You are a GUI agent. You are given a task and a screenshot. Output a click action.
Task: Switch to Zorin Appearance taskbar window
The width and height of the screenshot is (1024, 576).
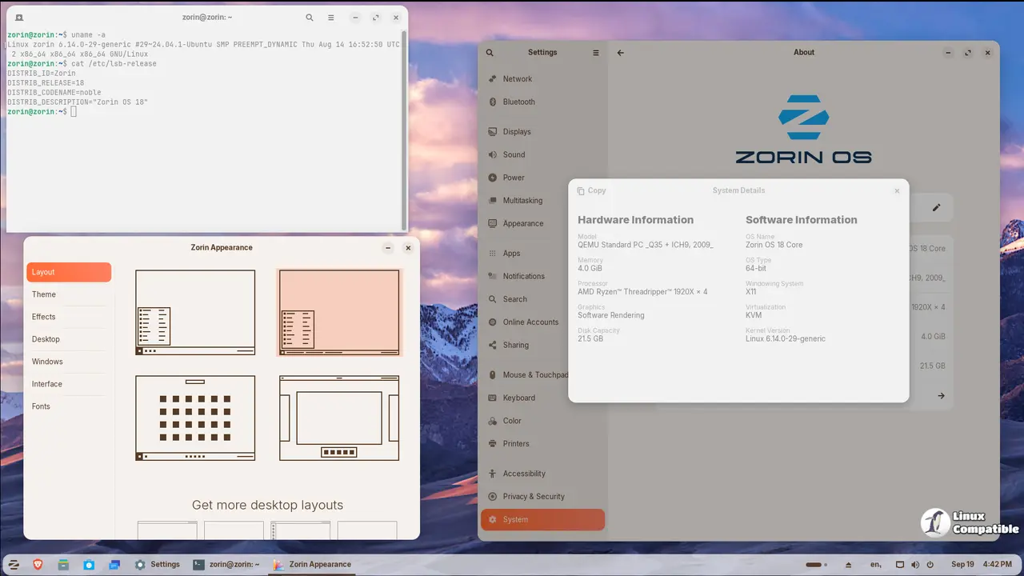pos(312,564)
